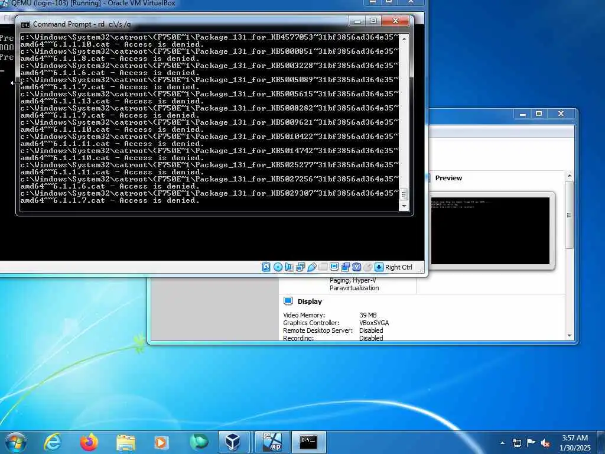
Task: Click Show desktop strip beside the clock
Action: click(x=602, y=442)
